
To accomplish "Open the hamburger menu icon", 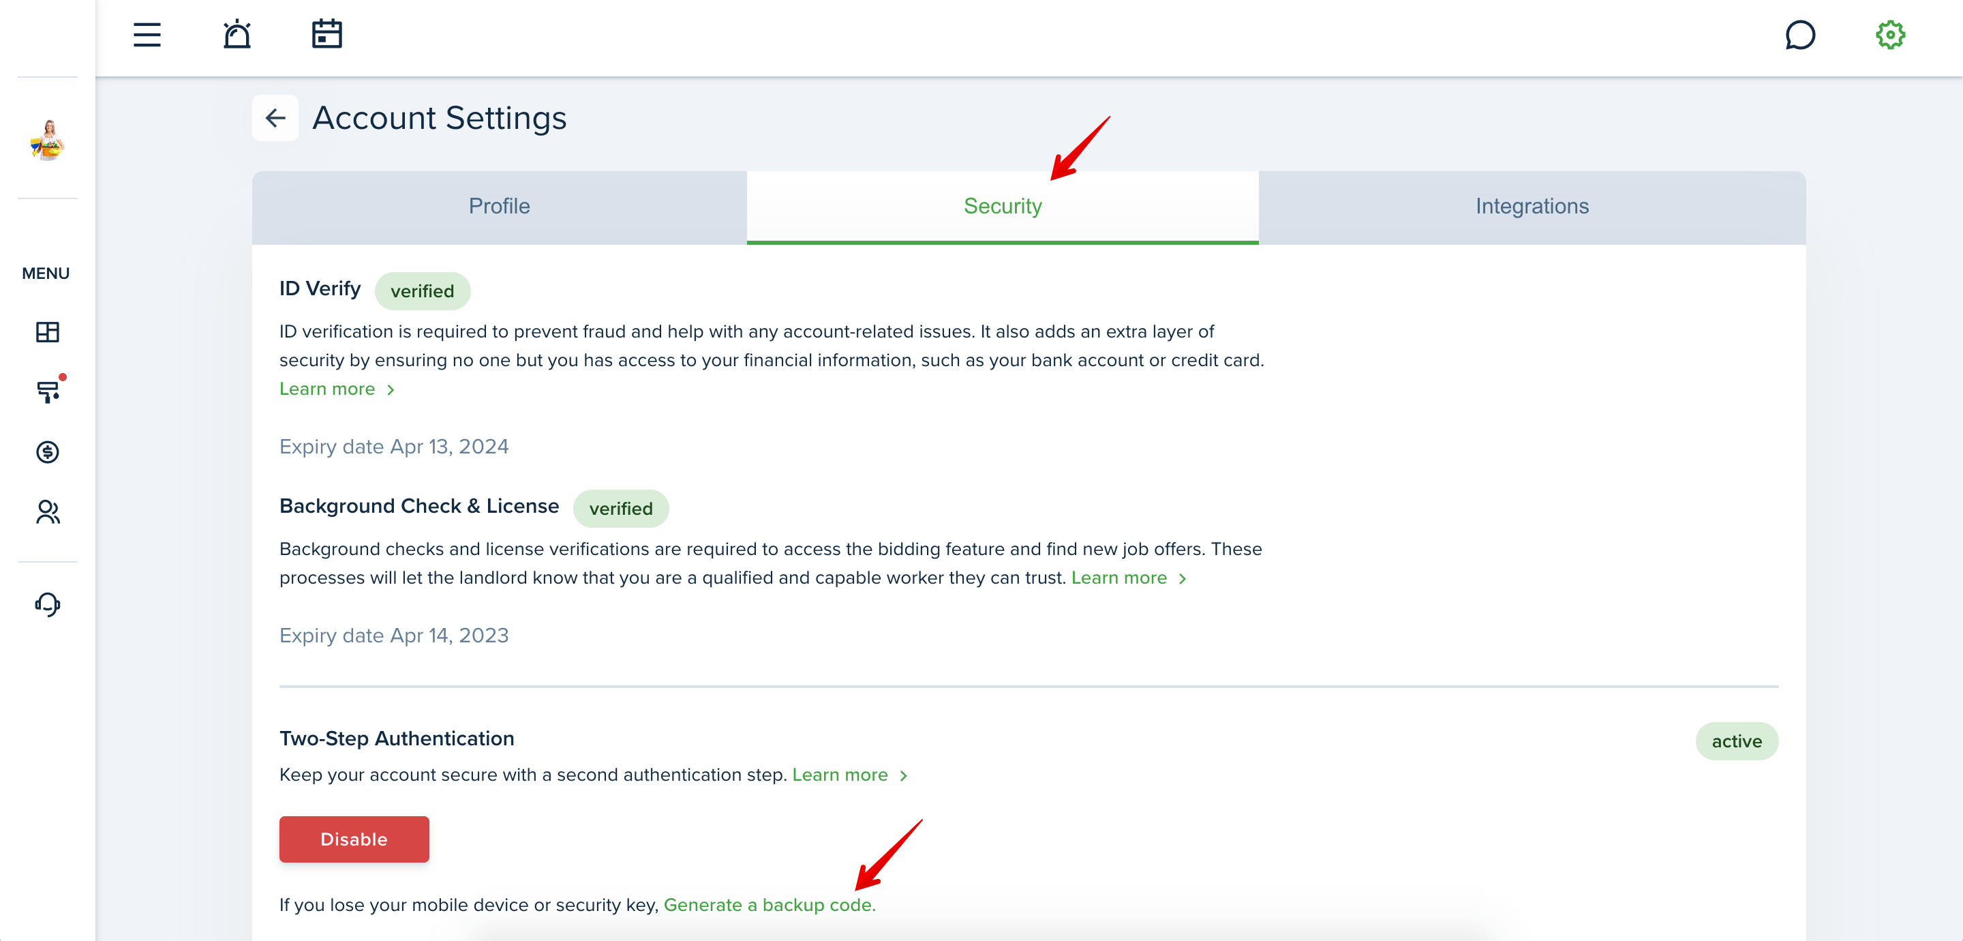I will click(x=147, y=35).
